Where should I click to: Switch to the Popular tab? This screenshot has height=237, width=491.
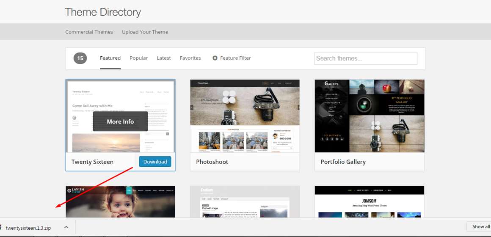pos(139,58)
